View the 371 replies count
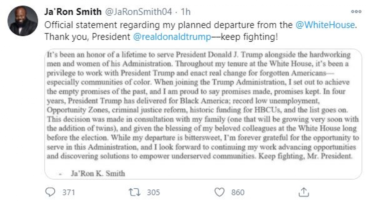366x202 pixels. click(x=69, y=193)
